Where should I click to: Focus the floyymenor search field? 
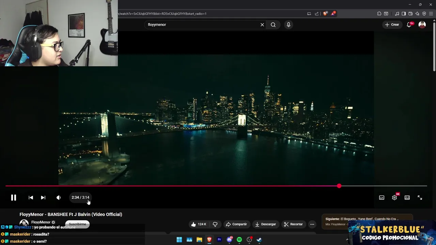point(203,24)
